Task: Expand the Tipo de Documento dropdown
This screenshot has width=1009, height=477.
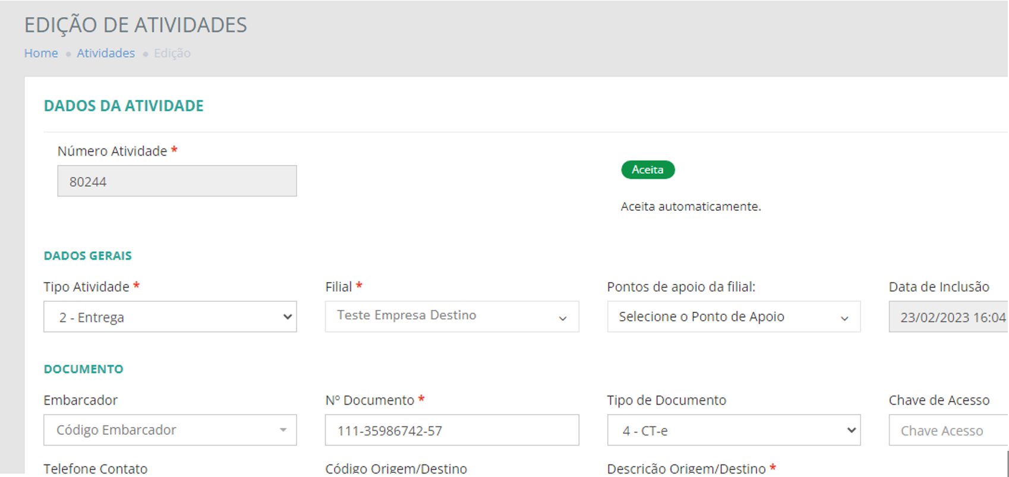Action: 733,431
